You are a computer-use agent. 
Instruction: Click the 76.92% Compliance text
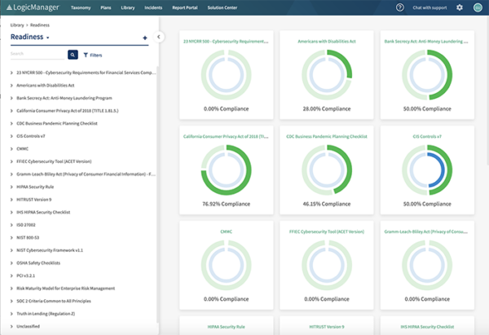(226, 204)
